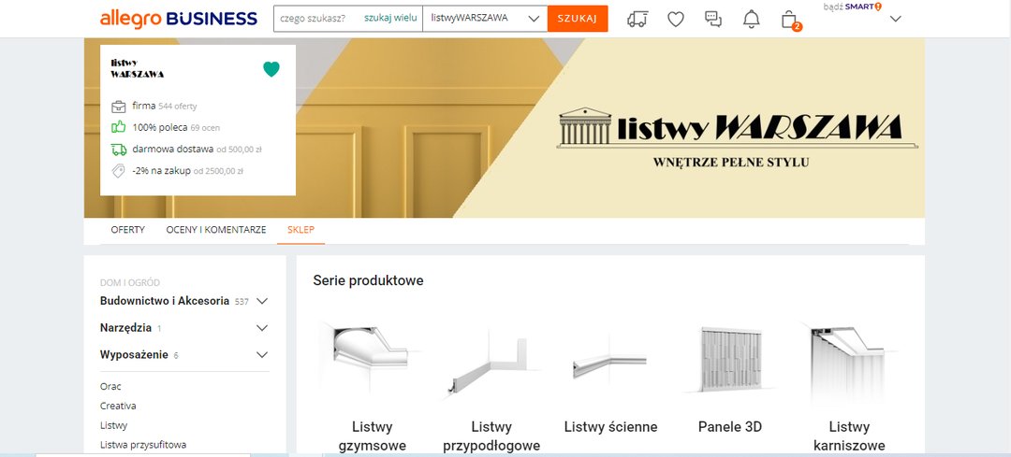Image resolution: width=1011 pixels, height=457 pixels.
Task: Click szukaj wielu link in search bar
Action: (390, 18)
